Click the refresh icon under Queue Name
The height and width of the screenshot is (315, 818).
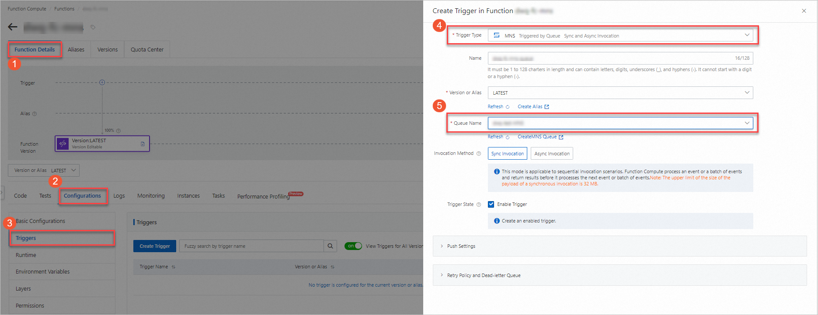tap(508, 137)
